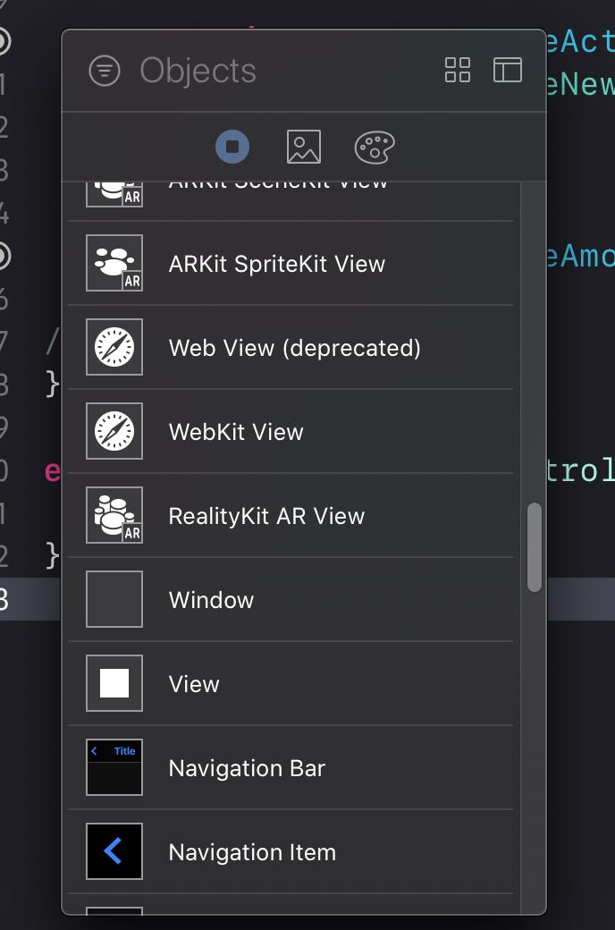Select the Window label text
Viewport: 615px width, 930px height.
pos(211,600)
